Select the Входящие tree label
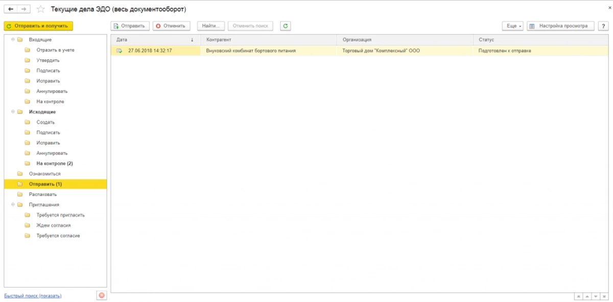Viewport: 613px width, 302px height. pyautogui.click(x=40, y=40)
